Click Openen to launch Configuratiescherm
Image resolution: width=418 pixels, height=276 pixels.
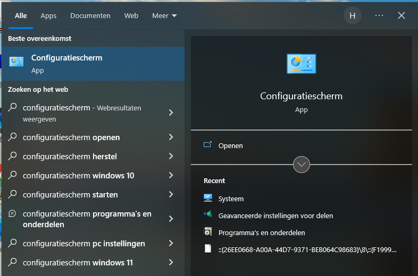(231, 145)
